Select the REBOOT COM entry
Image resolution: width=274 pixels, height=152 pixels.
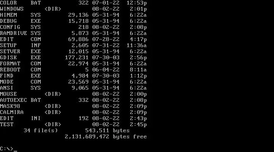73,70
